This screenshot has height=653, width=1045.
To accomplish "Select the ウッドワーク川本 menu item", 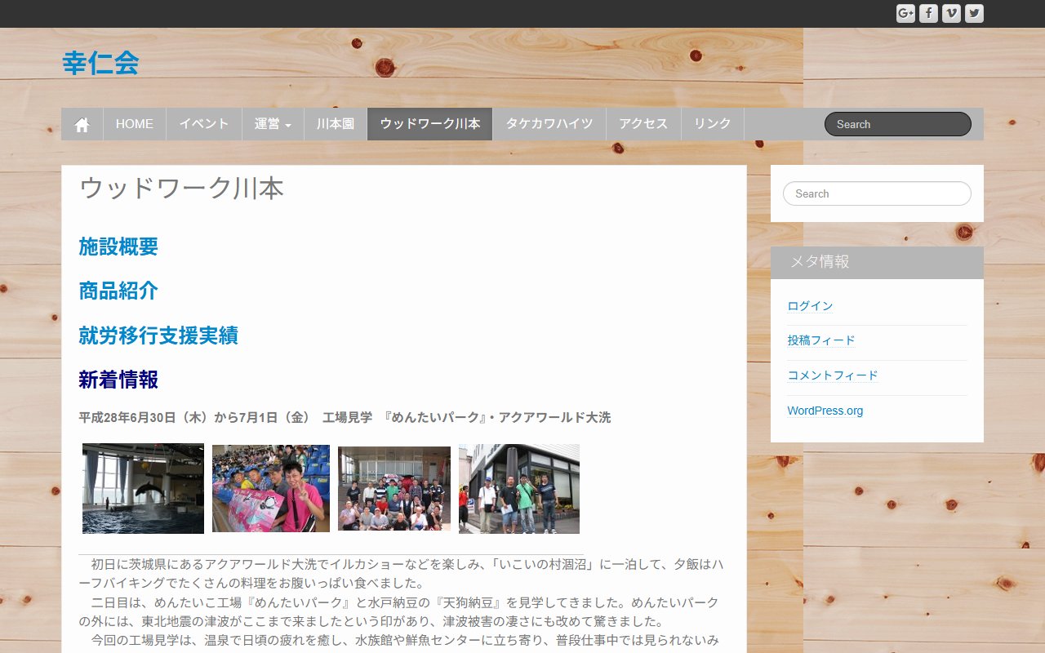I will (430, 124).
